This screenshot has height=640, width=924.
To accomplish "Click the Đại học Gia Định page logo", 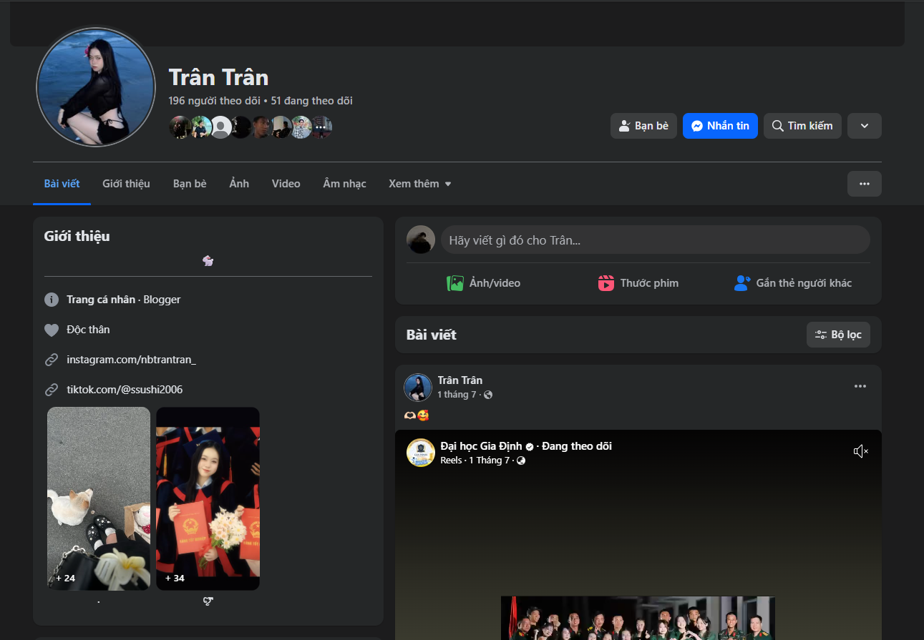I will (421, 453).
